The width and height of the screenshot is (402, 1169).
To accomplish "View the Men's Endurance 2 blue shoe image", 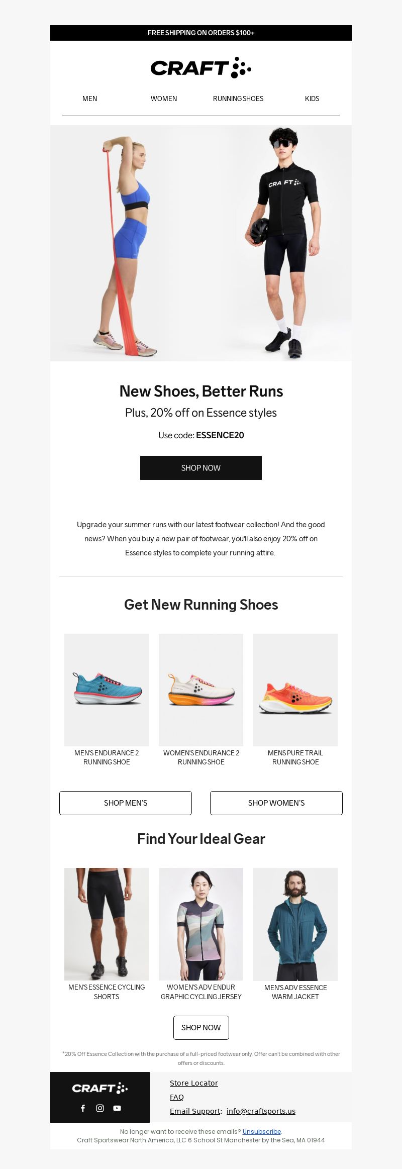I will coord(107,690).
